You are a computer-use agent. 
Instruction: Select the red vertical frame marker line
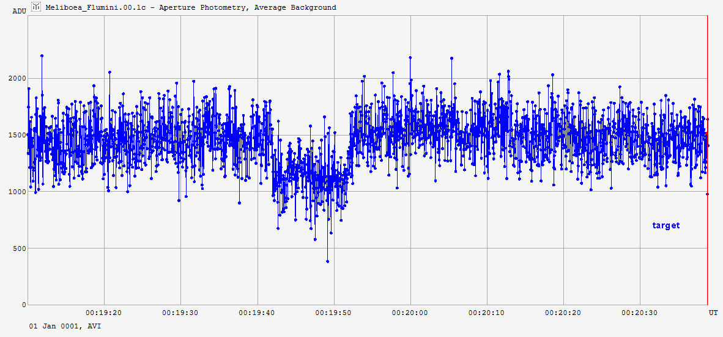click(707, 160)
